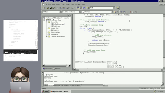Open the Build menu
The height and width of the screenshot is (93, 165).
68,4
